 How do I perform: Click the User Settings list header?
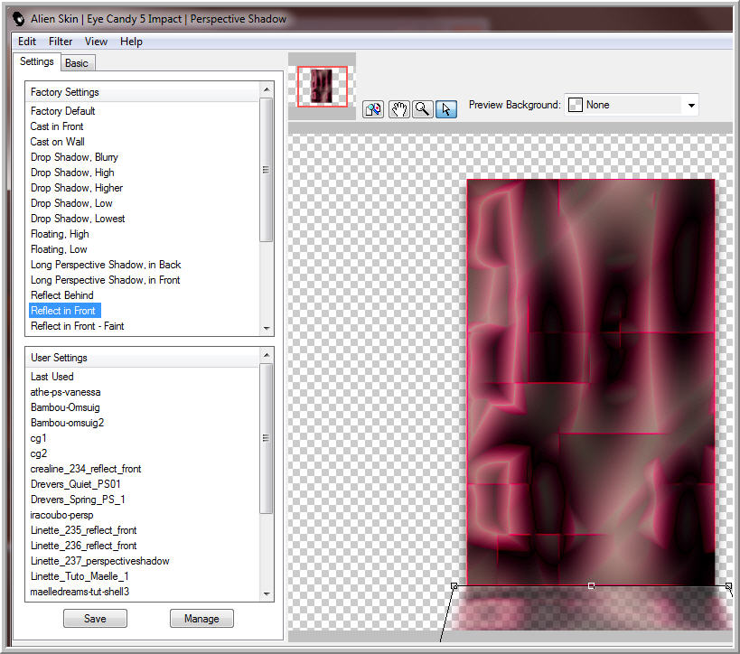click(143, 358)
